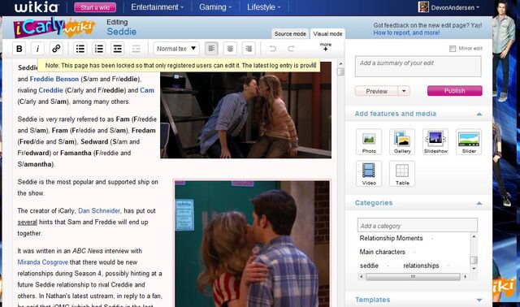Screen dimensions: 520x307
Task: Create a bulleted list
Action: point(80,49)
